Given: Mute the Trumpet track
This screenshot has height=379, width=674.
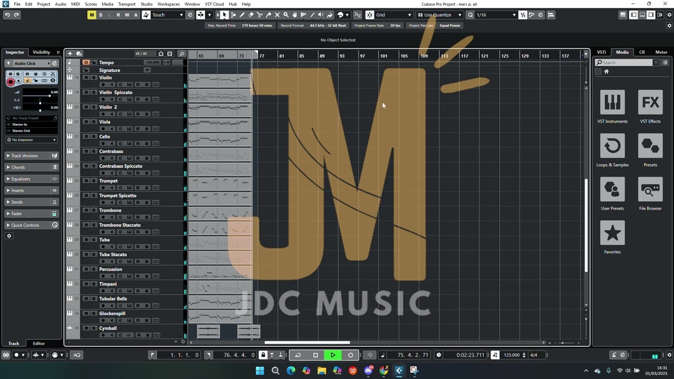Looking at the screenshot, I should tap(86, 181).
